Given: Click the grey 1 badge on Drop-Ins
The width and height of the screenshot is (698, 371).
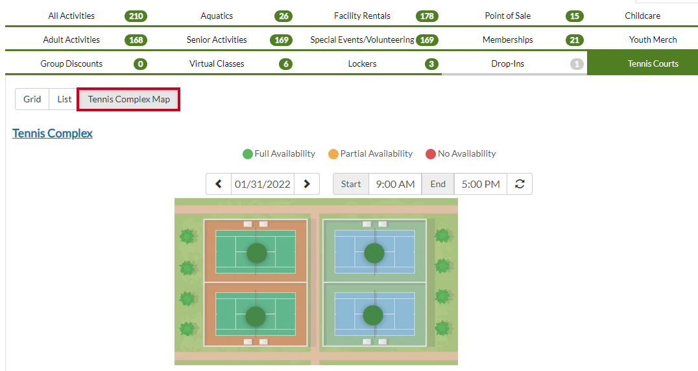Looking at the screenshot, I should tap(577, 65).
